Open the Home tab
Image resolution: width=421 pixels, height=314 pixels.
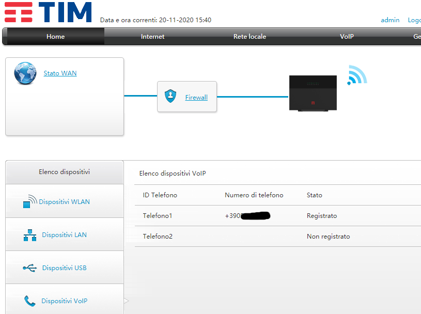pos(56,37)
